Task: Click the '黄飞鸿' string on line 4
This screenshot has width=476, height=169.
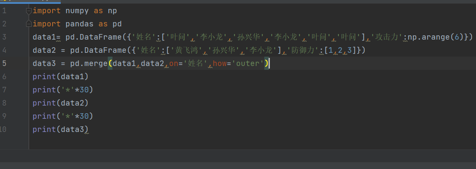Action: (x=185, y=50)
